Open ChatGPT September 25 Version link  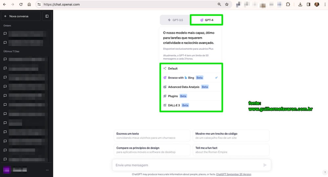(x=233, y=174)
